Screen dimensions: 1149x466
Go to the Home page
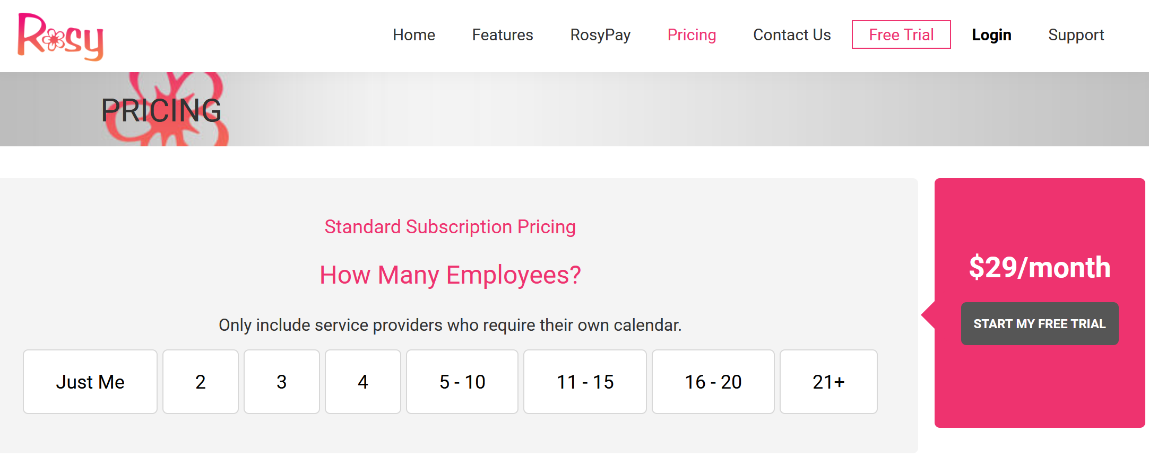pos(414,35)
